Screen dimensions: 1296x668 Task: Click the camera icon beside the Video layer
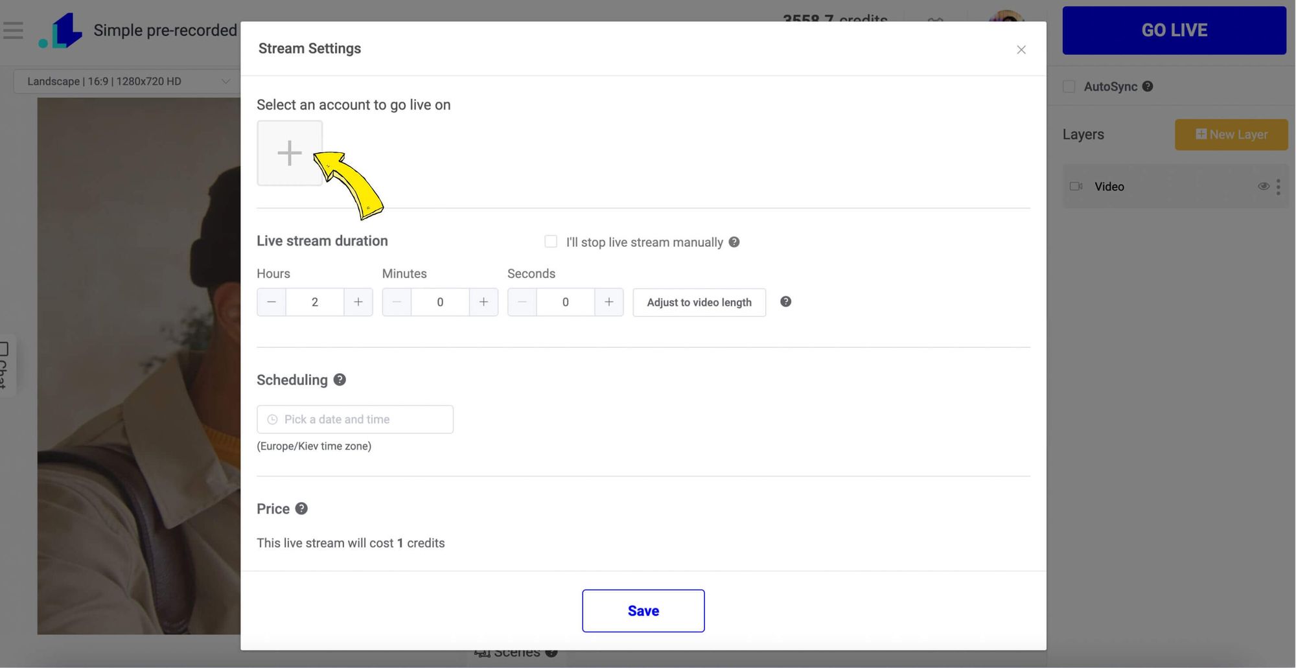(x=1076, y=186)
